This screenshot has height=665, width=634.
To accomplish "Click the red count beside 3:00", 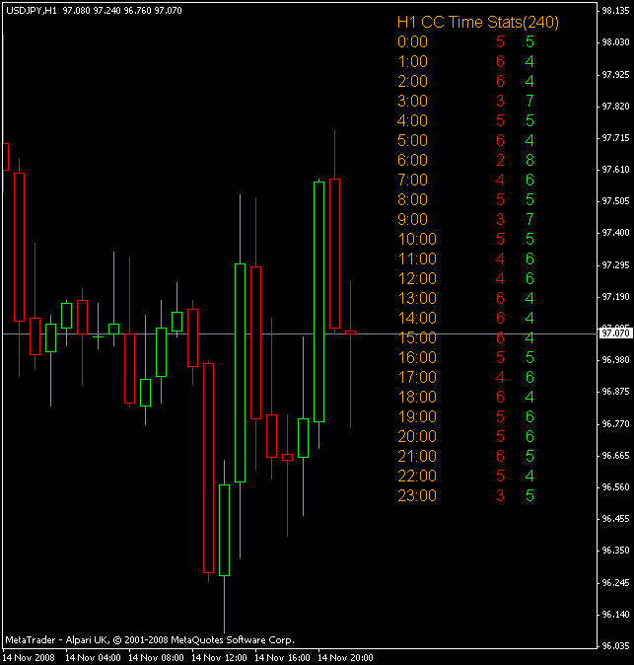I will (x=500, y=102).
